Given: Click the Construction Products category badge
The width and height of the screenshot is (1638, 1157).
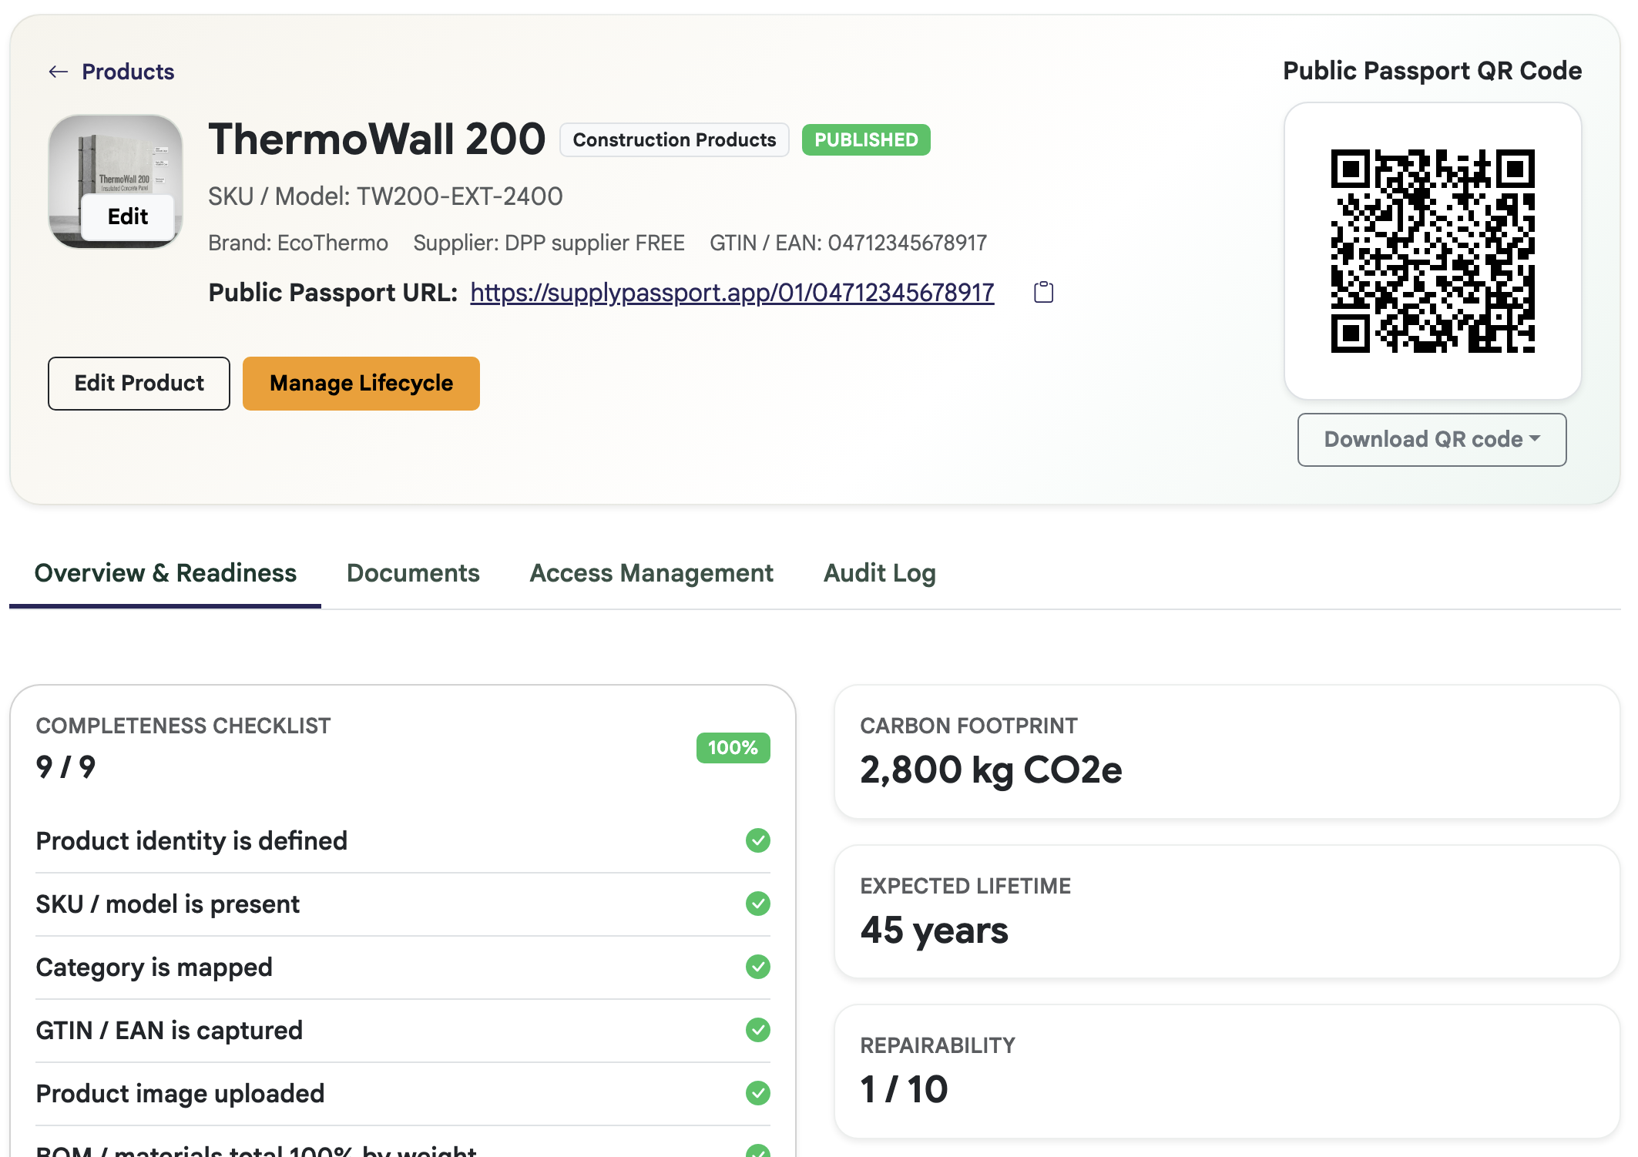Looking at the screenshot, I should click(674, 140).
